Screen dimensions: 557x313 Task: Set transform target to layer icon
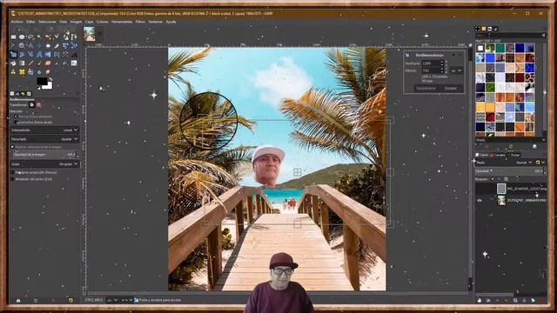[x=31, y=105]
